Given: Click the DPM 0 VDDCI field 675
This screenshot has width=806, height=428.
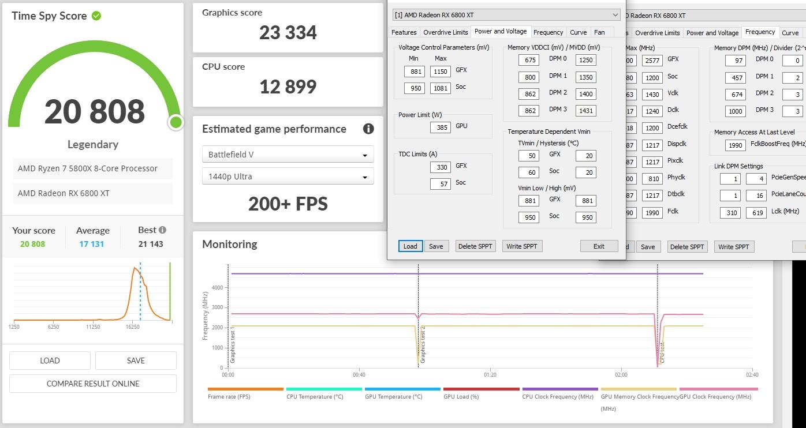Looking at the screenshot, I should (528, 60).
